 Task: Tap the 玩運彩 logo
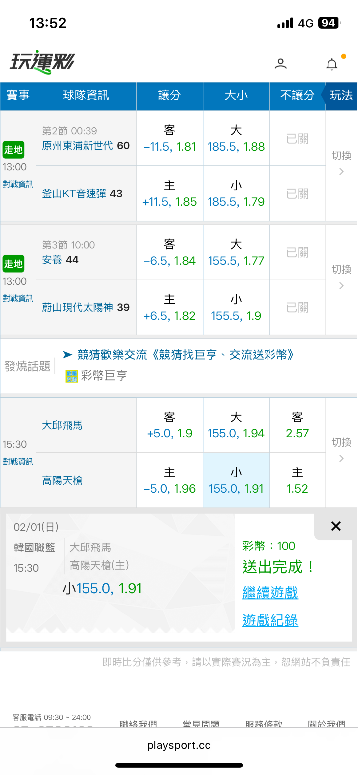click(x=42, y=62)
